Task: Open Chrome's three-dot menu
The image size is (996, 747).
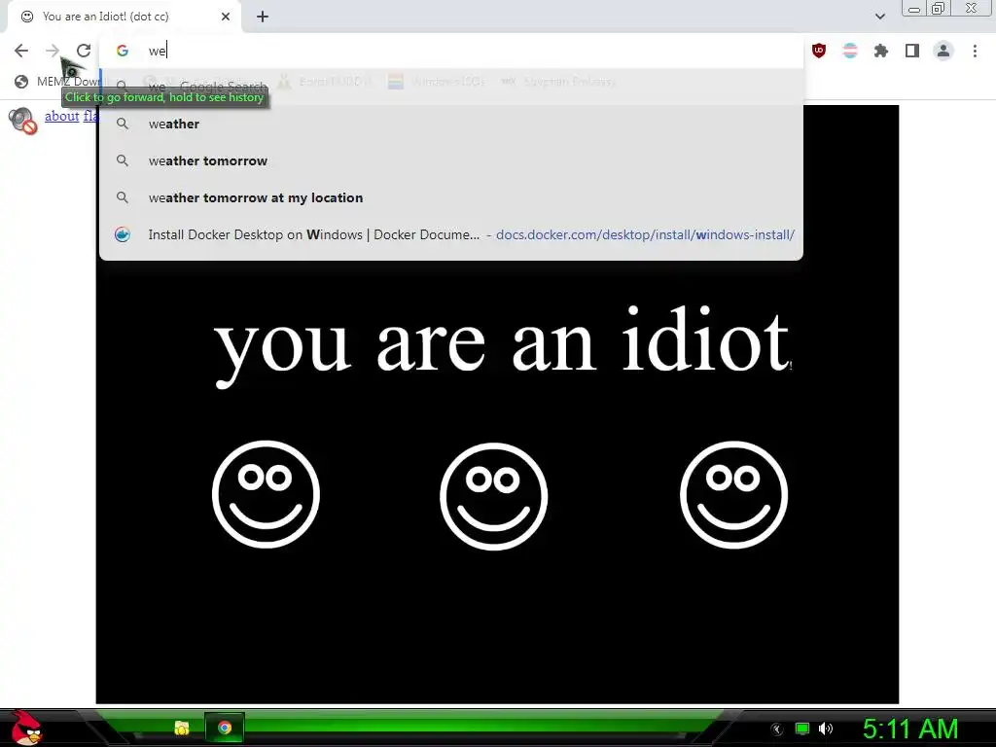Action: 975,51
